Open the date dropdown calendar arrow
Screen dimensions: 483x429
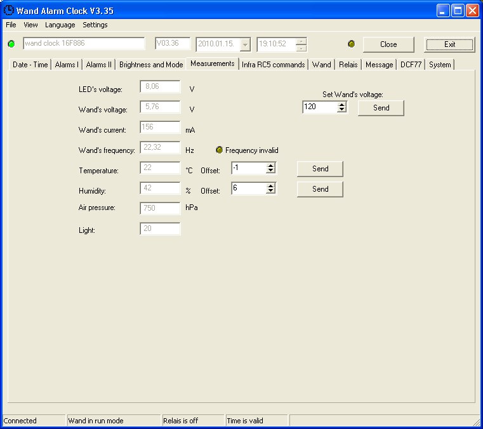245,44
